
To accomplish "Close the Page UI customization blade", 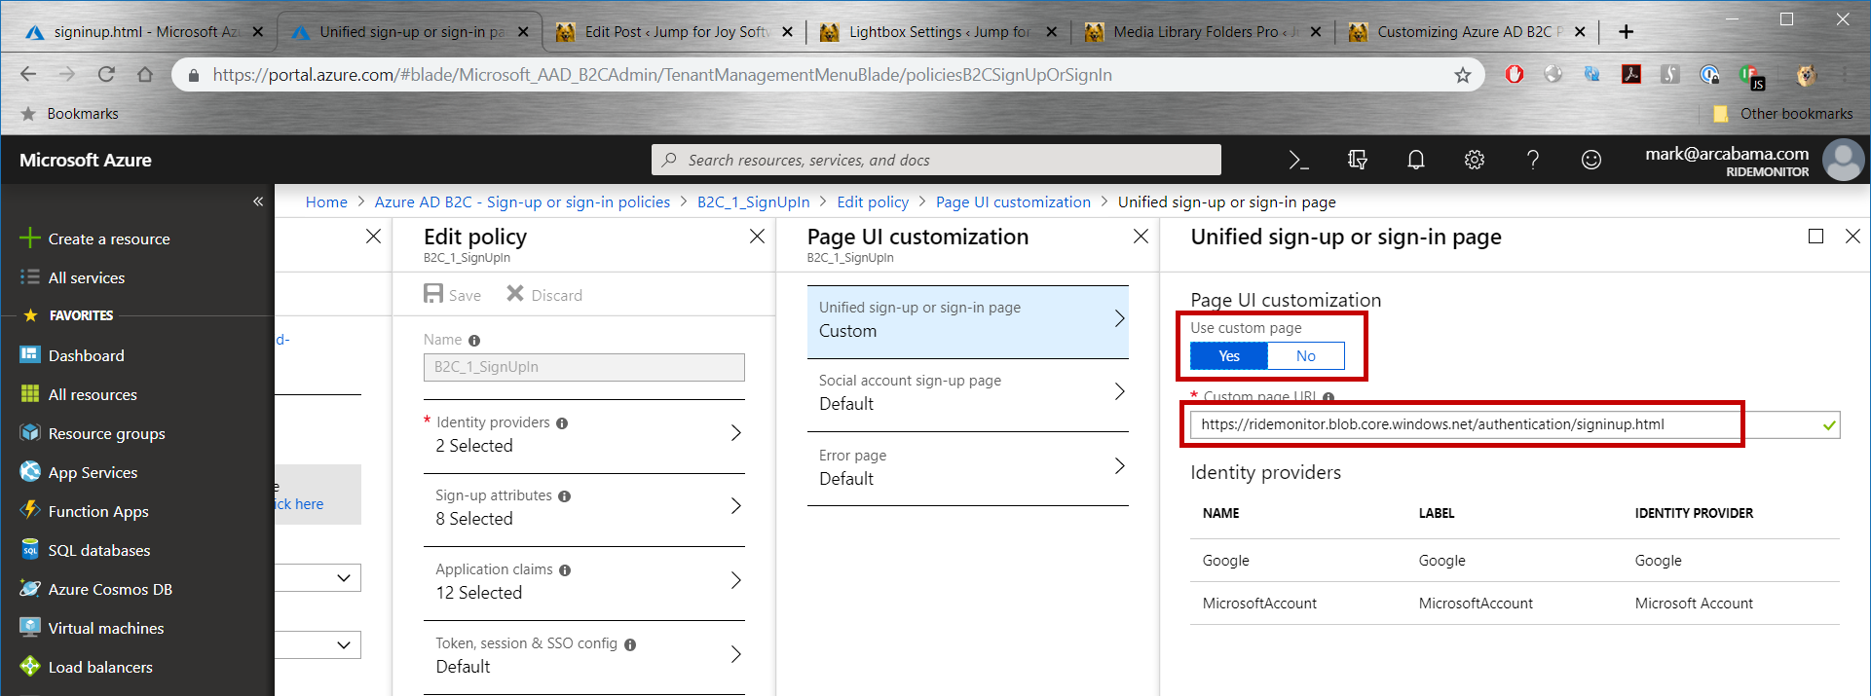I will pos(1141,237).
